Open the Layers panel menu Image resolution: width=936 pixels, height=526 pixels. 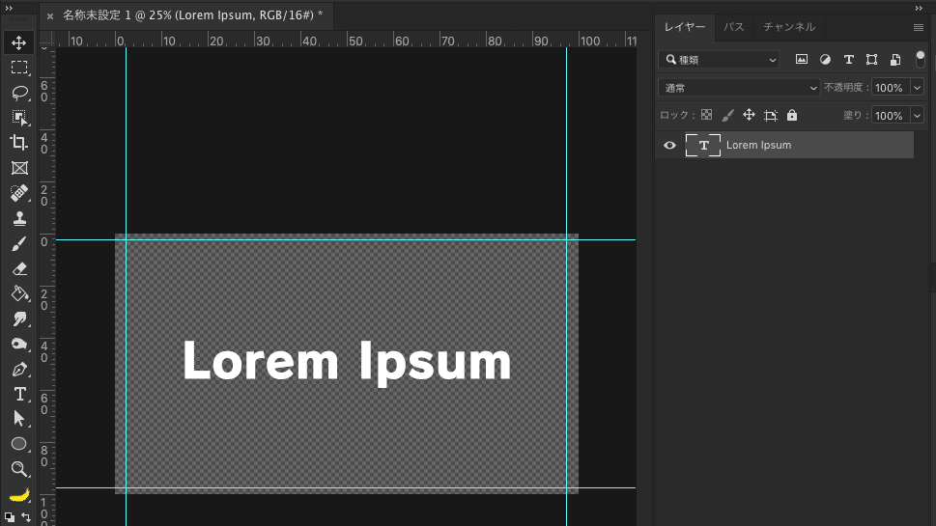pyautogui.click(x=918, y=27)
